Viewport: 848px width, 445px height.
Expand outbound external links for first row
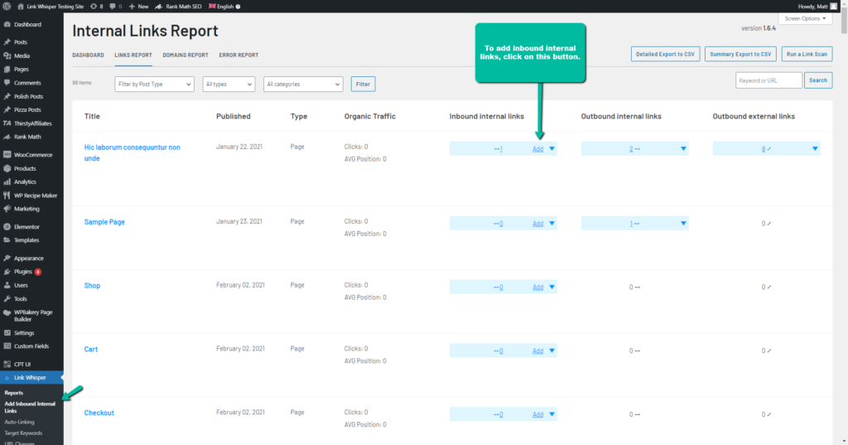click(x=816, y=149)
